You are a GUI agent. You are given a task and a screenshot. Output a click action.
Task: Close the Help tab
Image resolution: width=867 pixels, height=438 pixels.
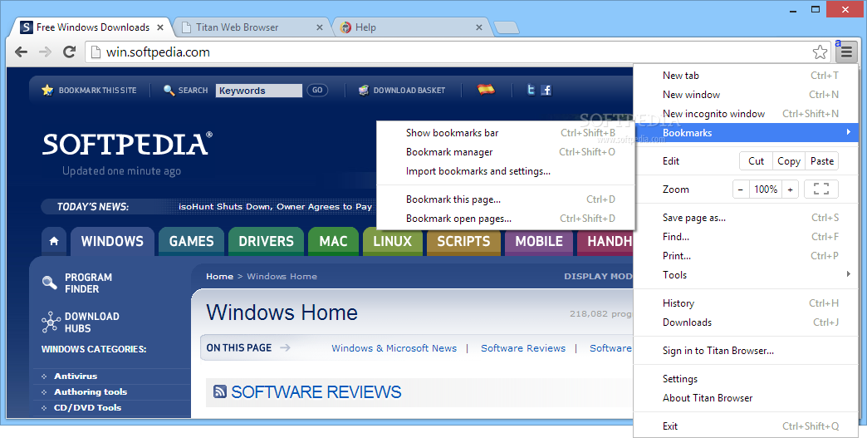(x=479, y=27)
